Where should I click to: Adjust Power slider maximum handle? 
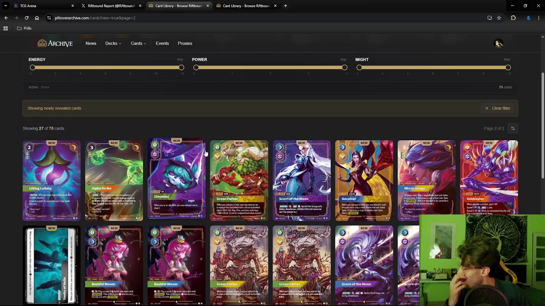pos(344,68)
